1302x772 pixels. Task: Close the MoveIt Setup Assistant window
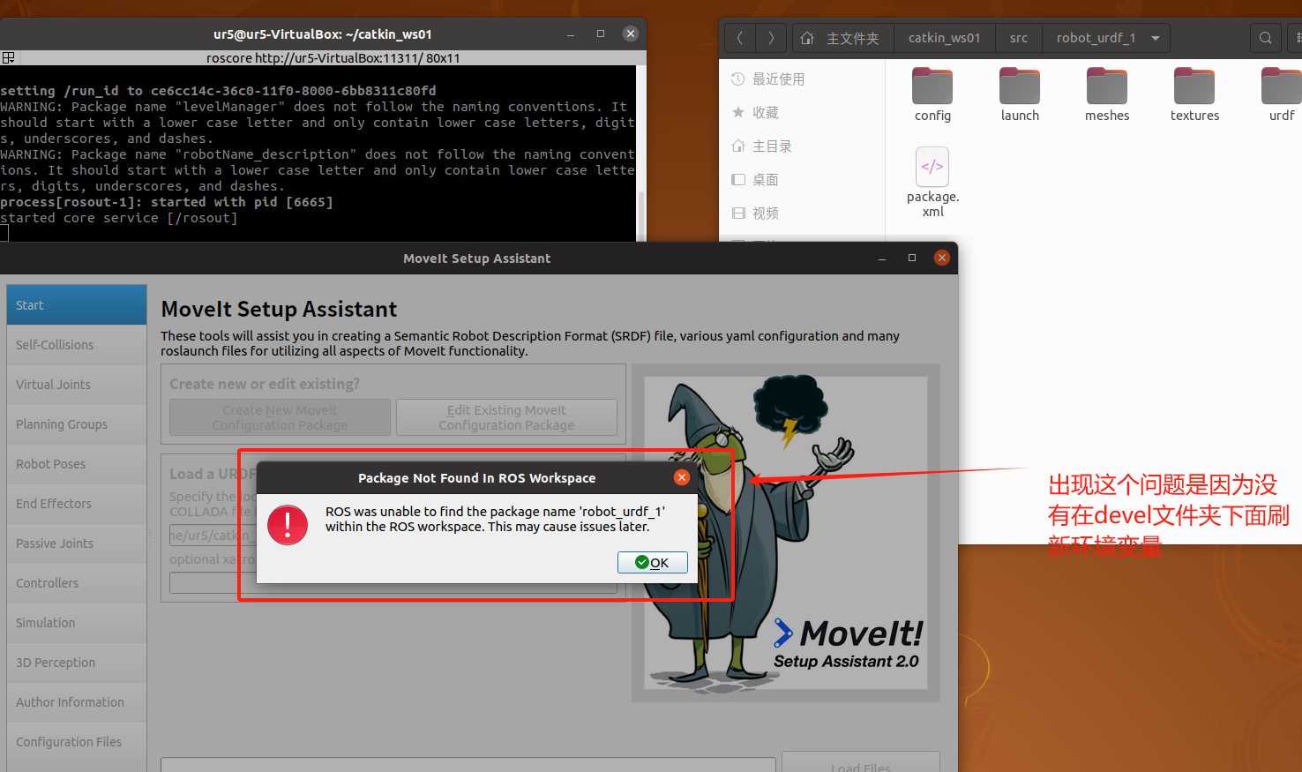(x=942, y=258)
